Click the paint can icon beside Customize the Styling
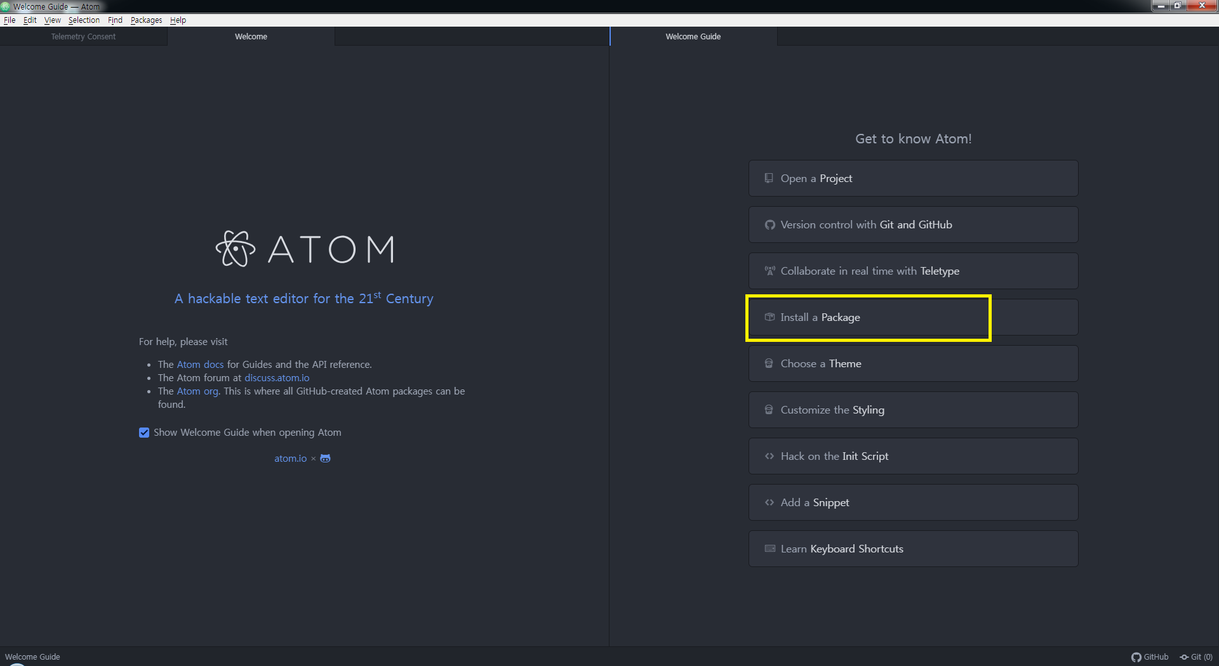Screen dimensions: 1219x666 tap(769, 410)
